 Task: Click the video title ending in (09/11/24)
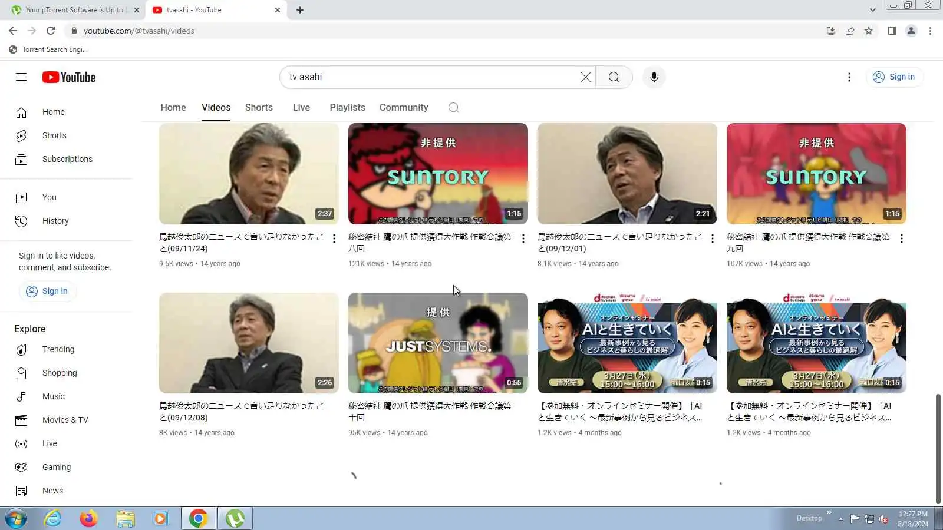point(242,243)
